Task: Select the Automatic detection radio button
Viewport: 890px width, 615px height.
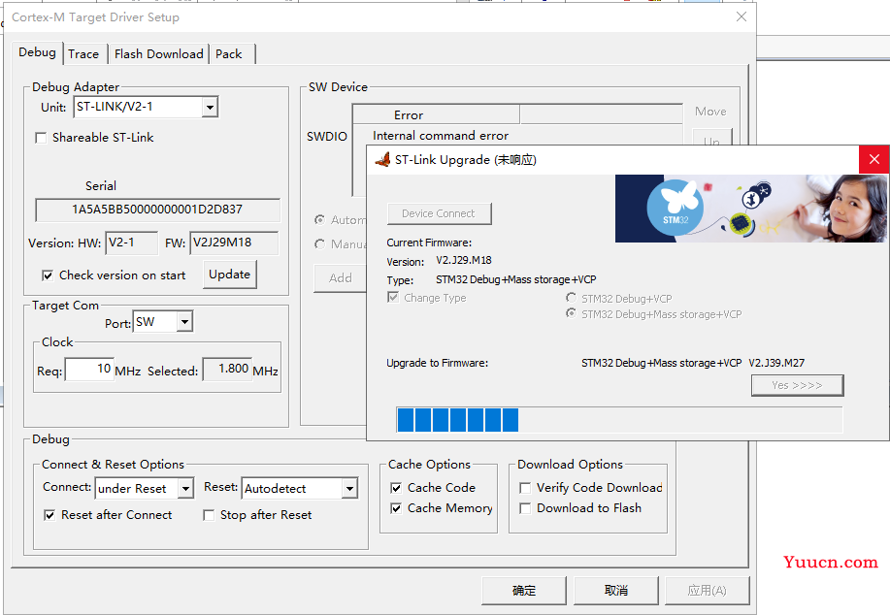Action: click(x=320, y=219)
